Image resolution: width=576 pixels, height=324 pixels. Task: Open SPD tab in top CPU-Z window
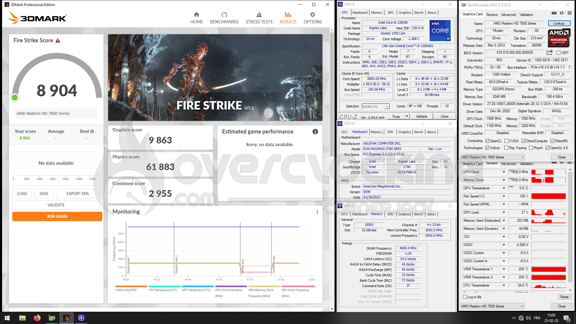click(390, 13)
